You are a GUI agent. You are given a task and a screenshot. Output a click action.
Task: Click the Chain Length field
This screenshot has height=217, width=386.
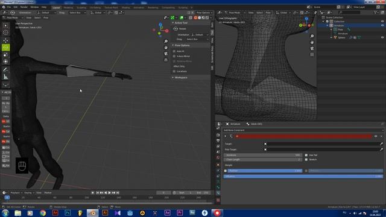coord(263,160)
